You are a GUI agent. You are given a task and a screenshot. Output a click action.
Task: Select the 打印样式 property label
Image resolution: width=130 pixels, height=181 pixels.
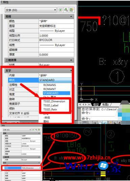[15, 40]
